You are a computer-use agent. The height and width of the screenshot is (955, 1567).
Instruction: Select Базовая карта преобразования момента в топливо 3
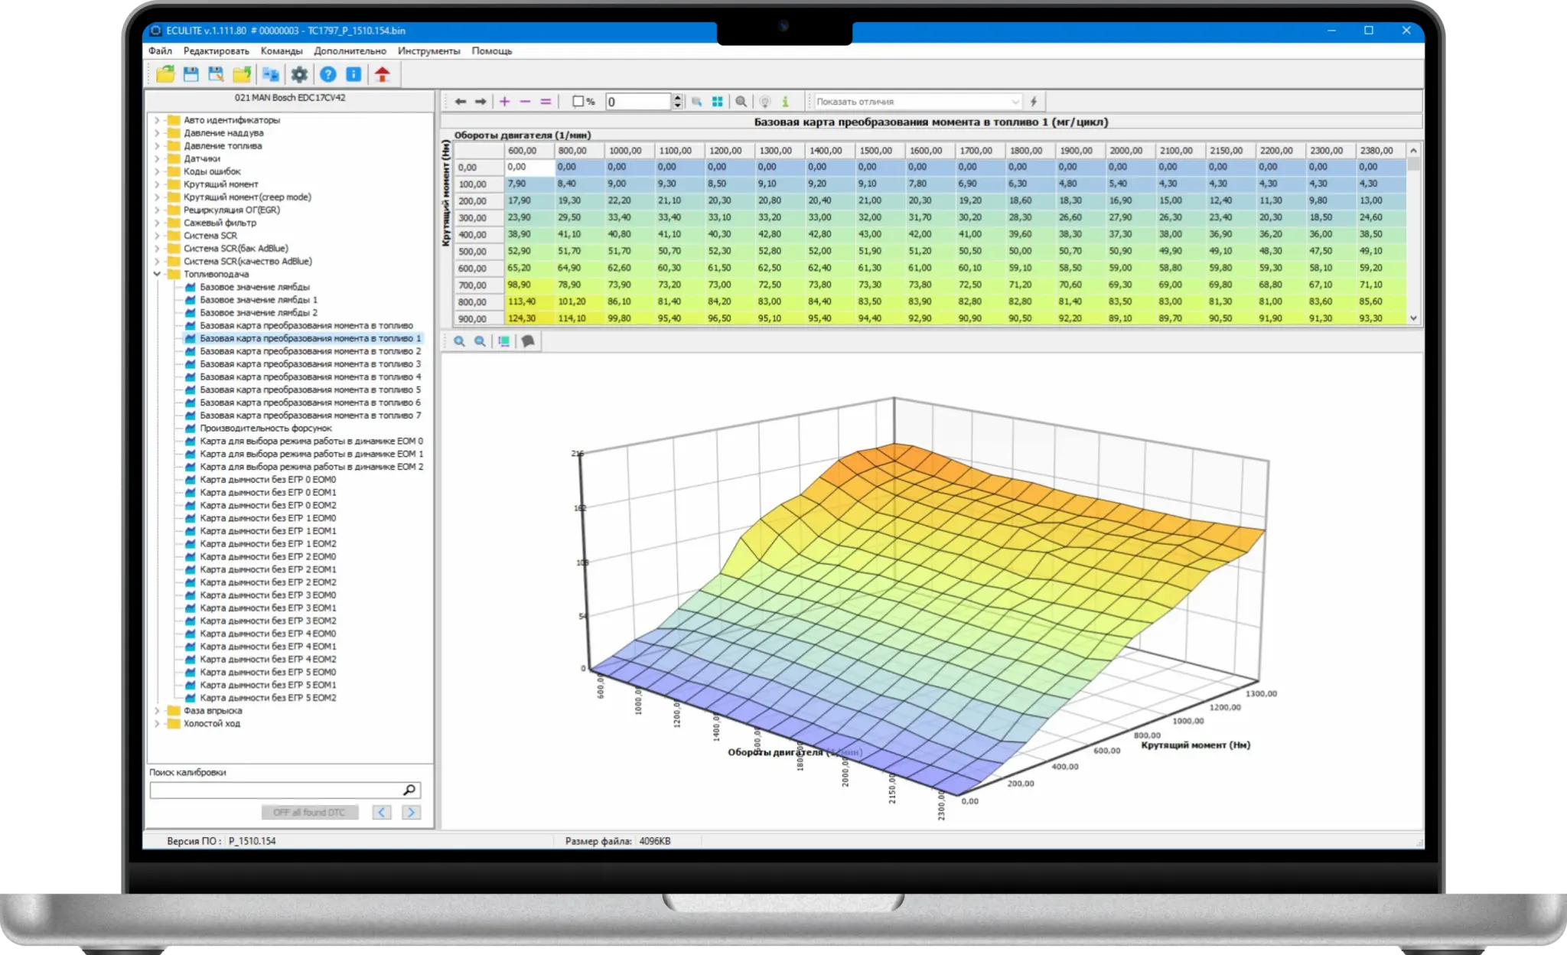click(x=310, y=364)
